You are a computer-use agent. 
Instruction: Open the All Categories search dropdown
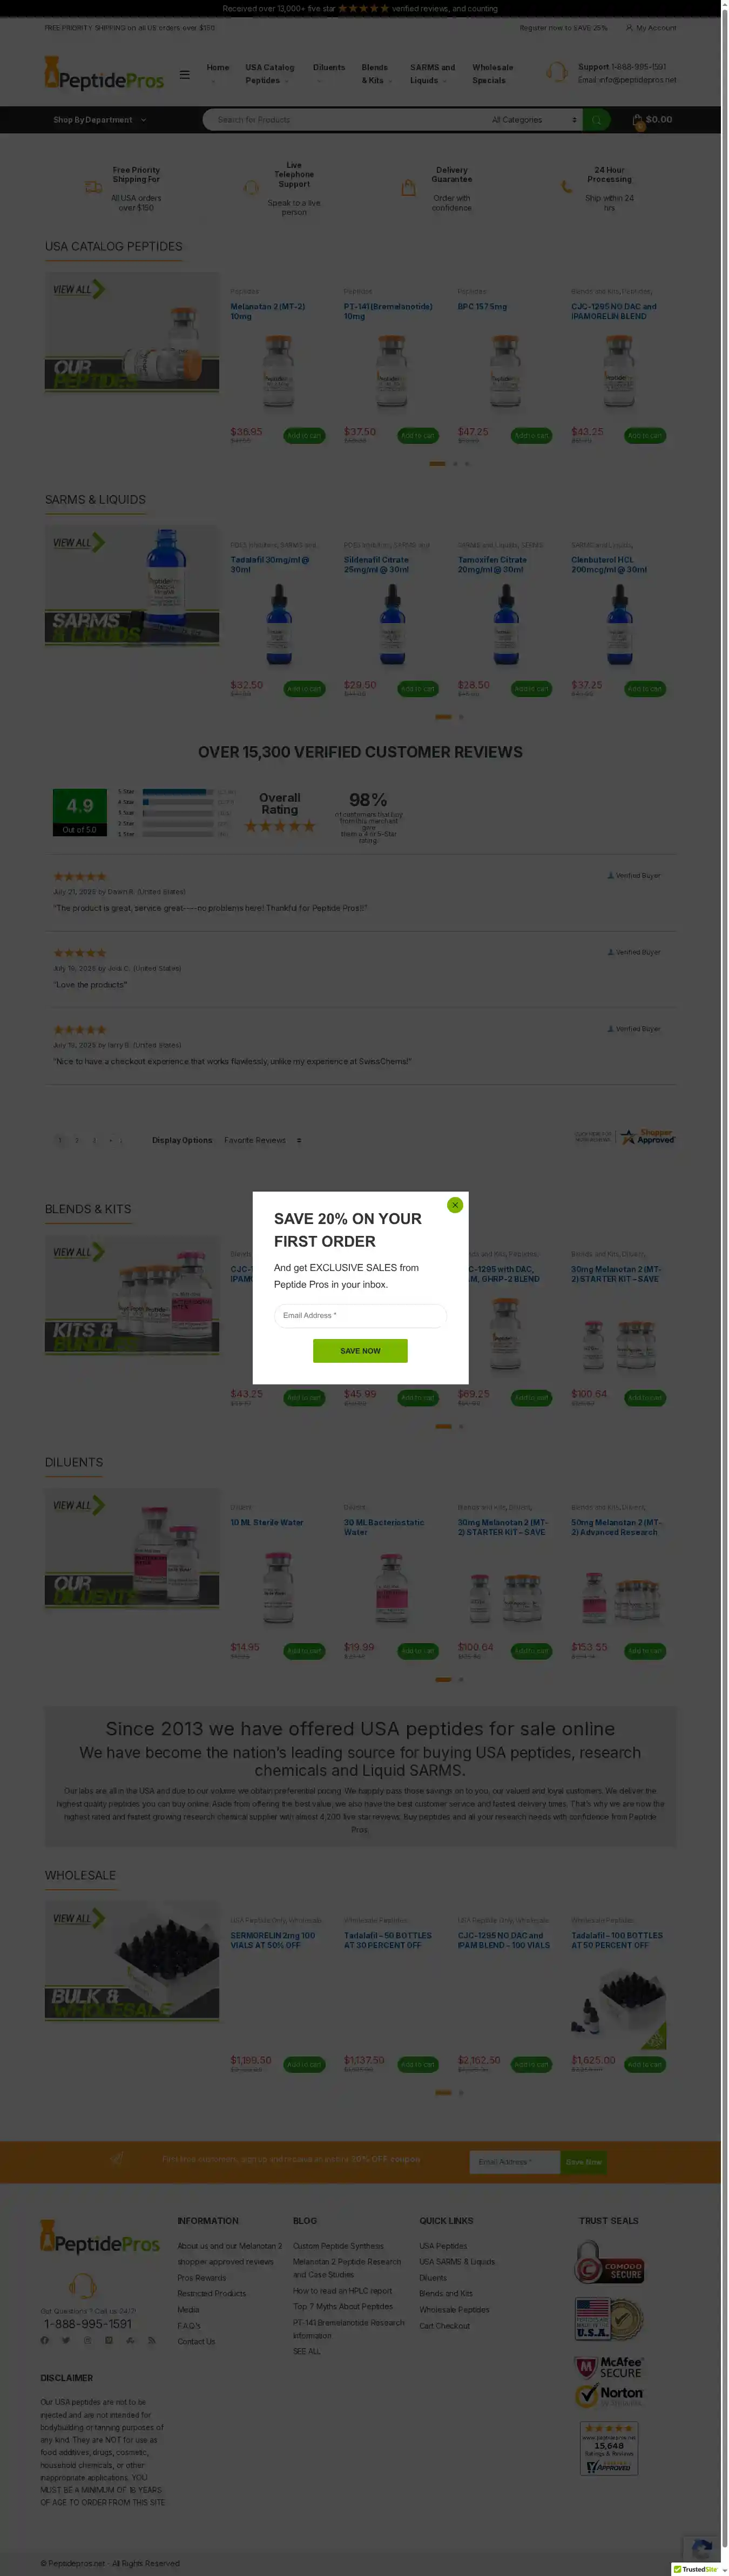pyautogui.click(x=534, y=120)
